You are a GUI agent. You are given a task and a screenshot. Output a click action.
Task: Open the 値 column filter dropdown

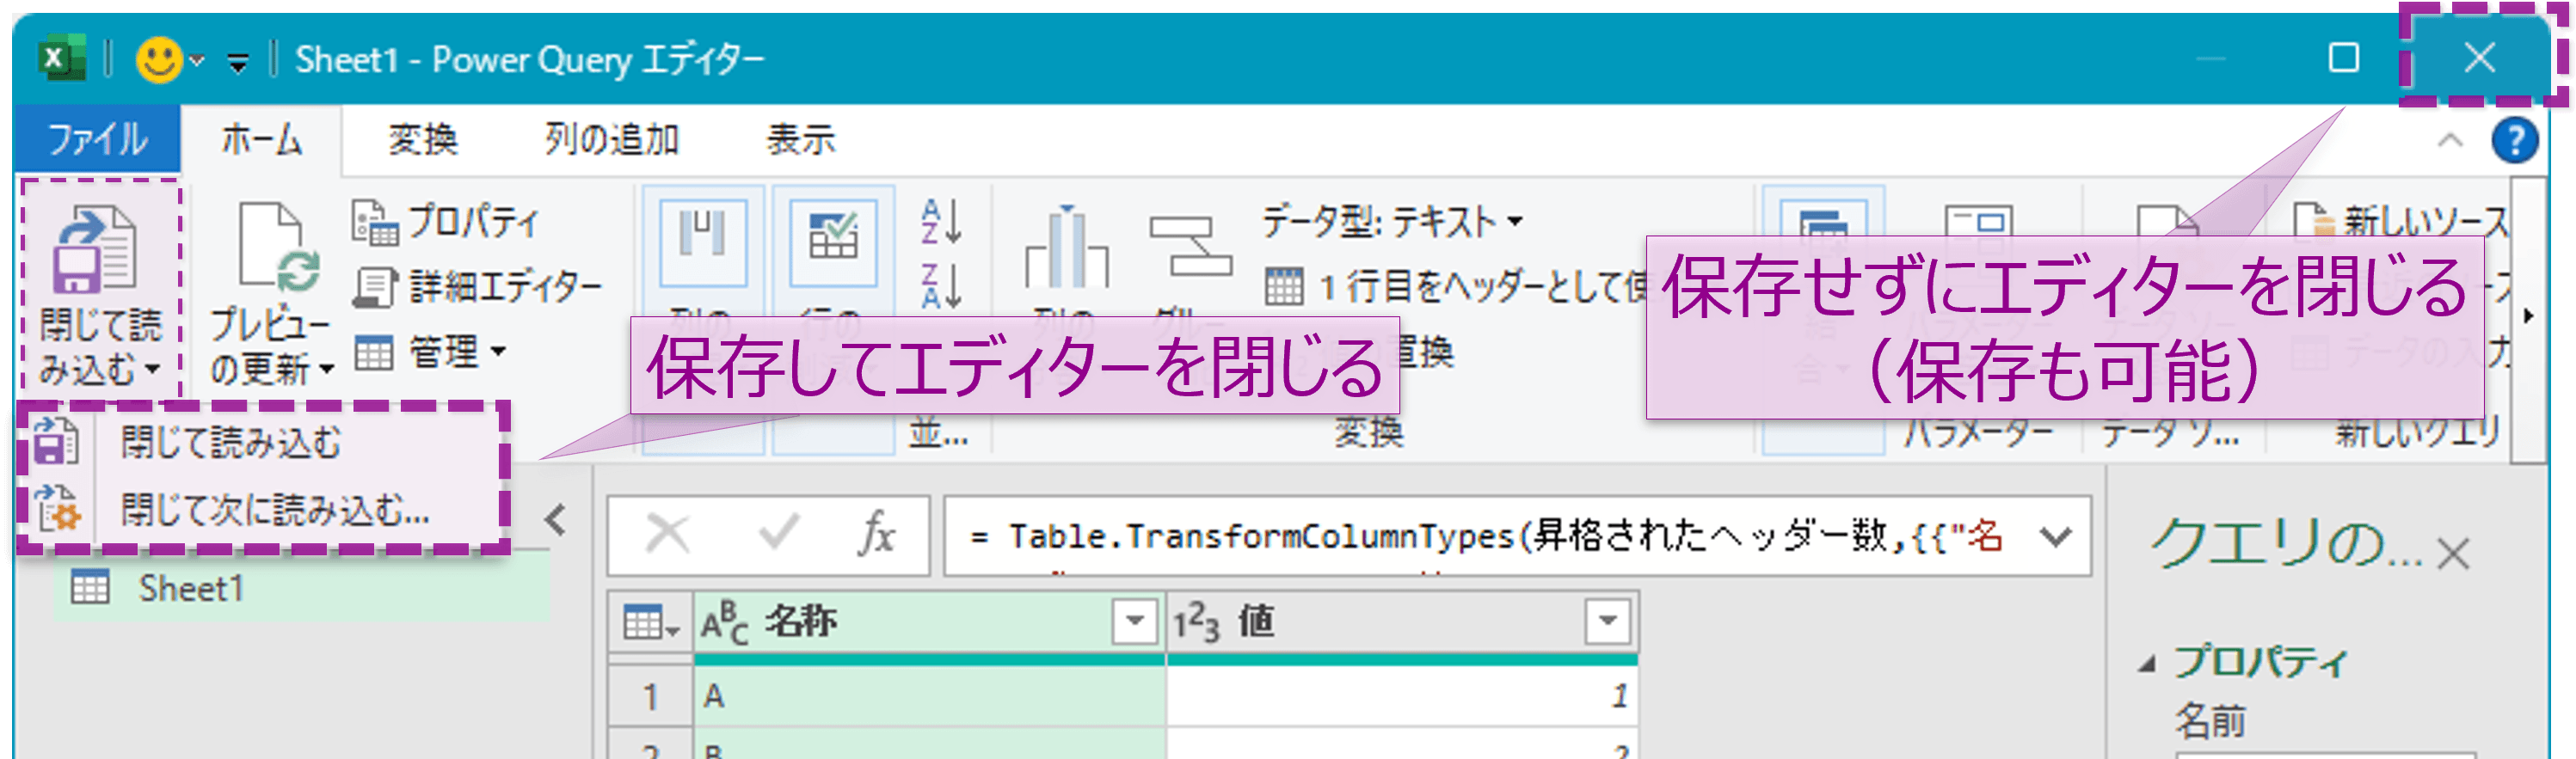pos(1607,621)
